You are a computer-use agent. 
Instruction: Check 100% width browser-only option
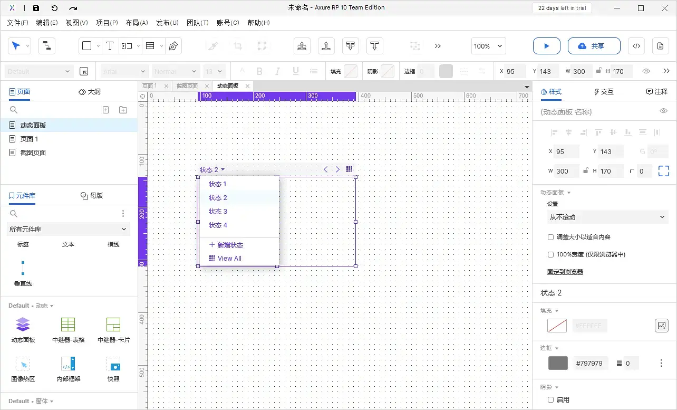coord(551,254)
